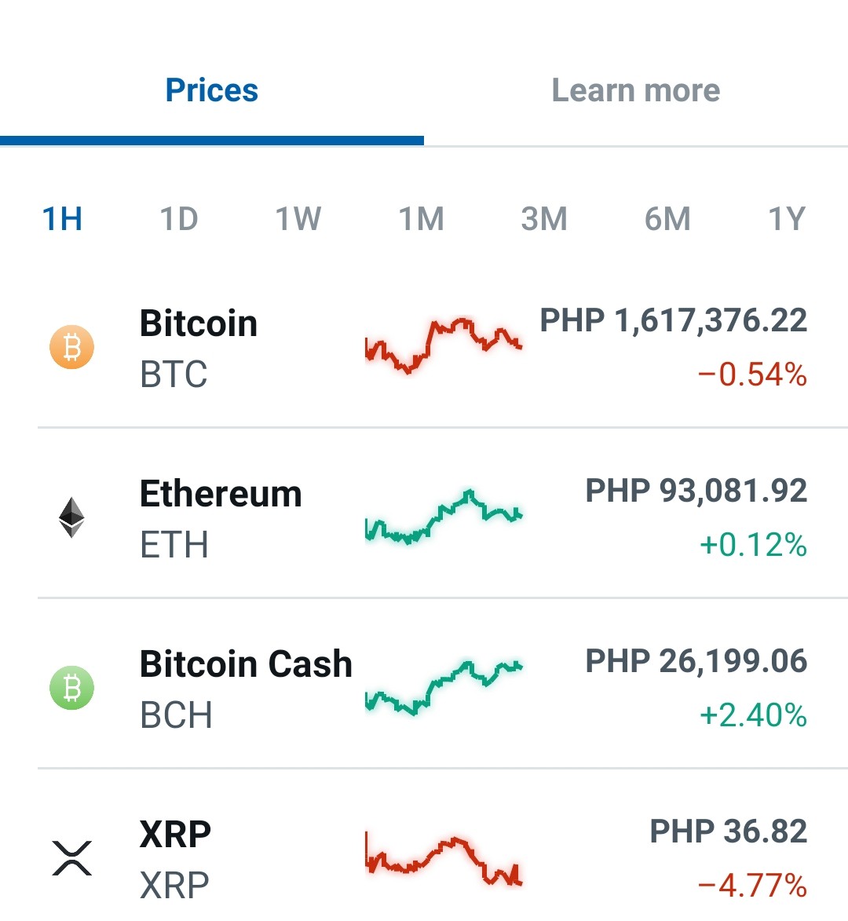Switch to the 1Y time range

(x=787, y=219)
